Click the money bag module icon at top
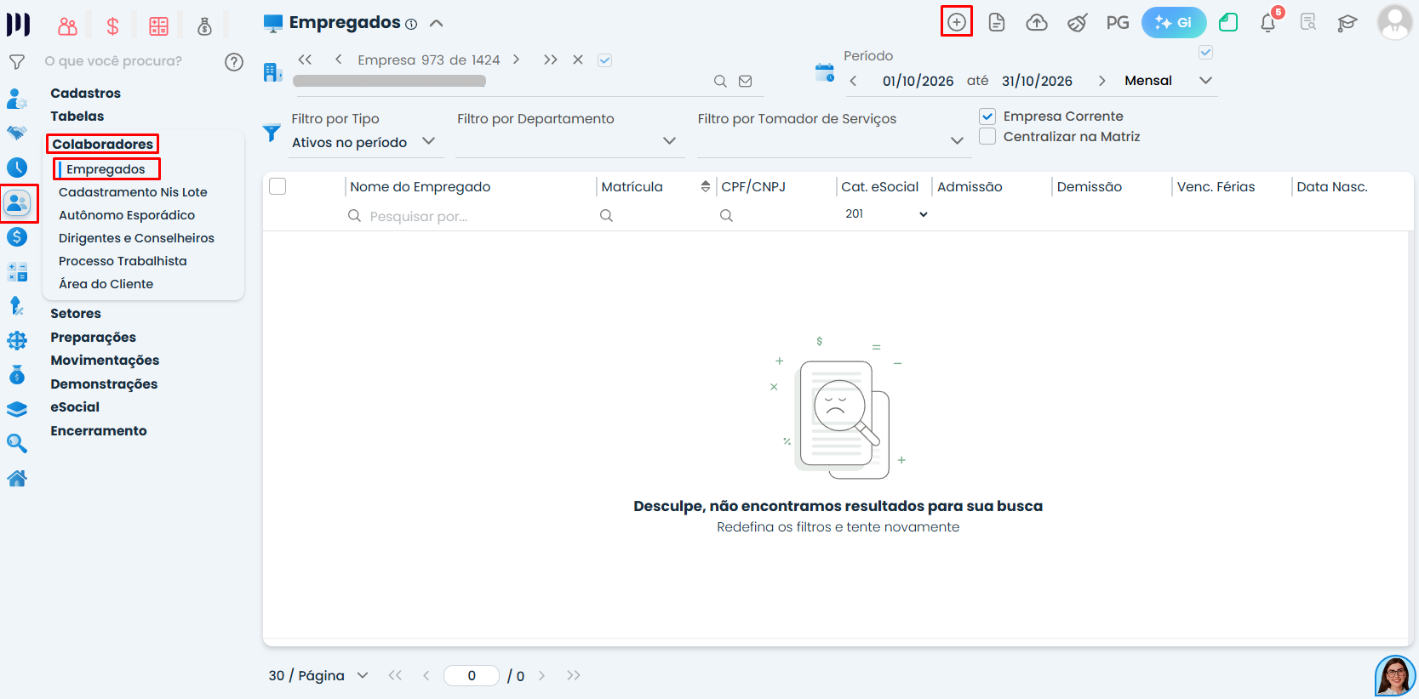The width and height of the screenshot is (1419, 699). point(204,26)
